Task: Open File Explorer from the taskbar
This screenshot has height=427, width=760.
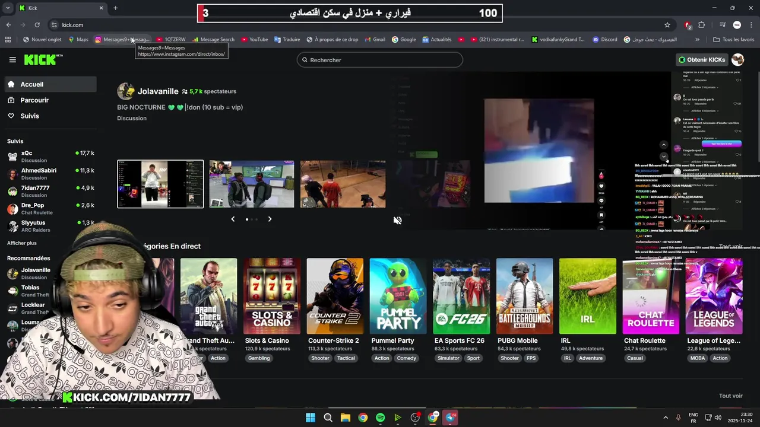Action: tap(346, 418)
